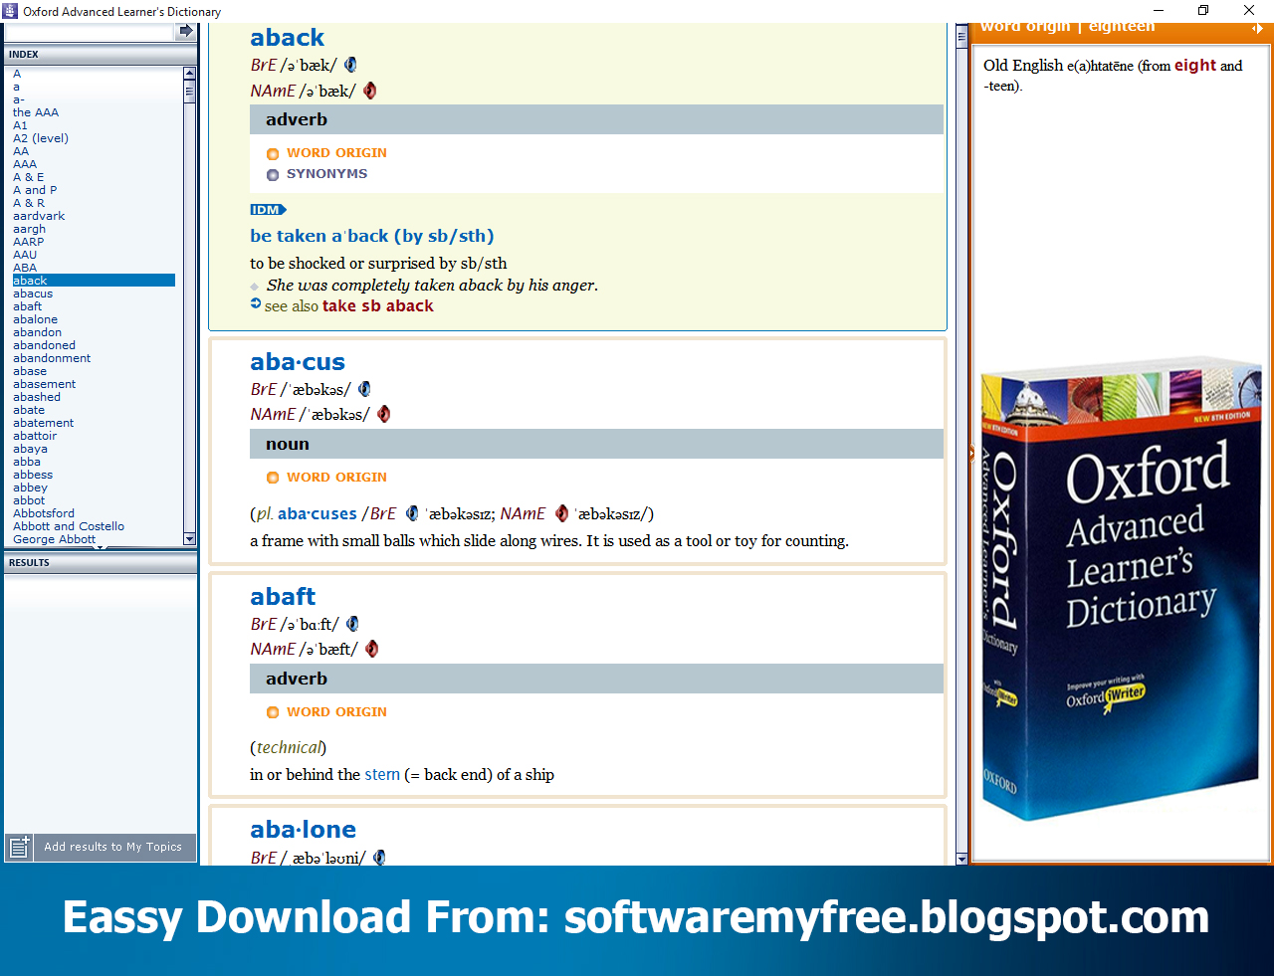The width and height of the screenshot is (1274, 976).
Task: Play NAmE pronunciation of aback
Action: (x=369, y=90)
